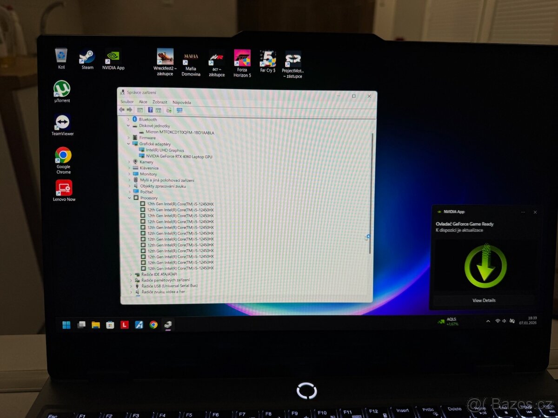The height and width of the screenshot is (418, 558).
Task: Open TeamViewer from the desktop
Action: tap(63, 123)
